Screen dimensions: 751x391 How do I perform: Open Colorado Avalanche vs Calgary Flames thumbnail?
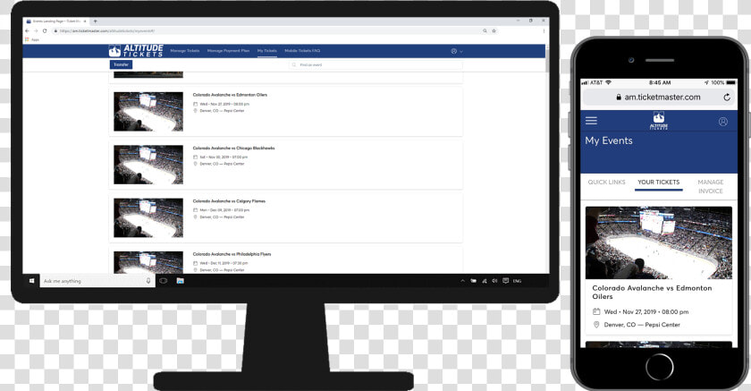[x=148, y=218]
